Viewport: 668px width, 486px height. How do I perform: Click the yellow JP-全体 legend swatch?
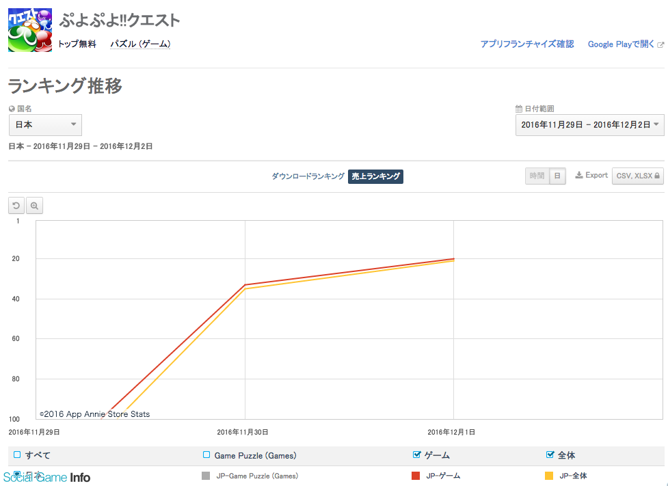(549, 476)
